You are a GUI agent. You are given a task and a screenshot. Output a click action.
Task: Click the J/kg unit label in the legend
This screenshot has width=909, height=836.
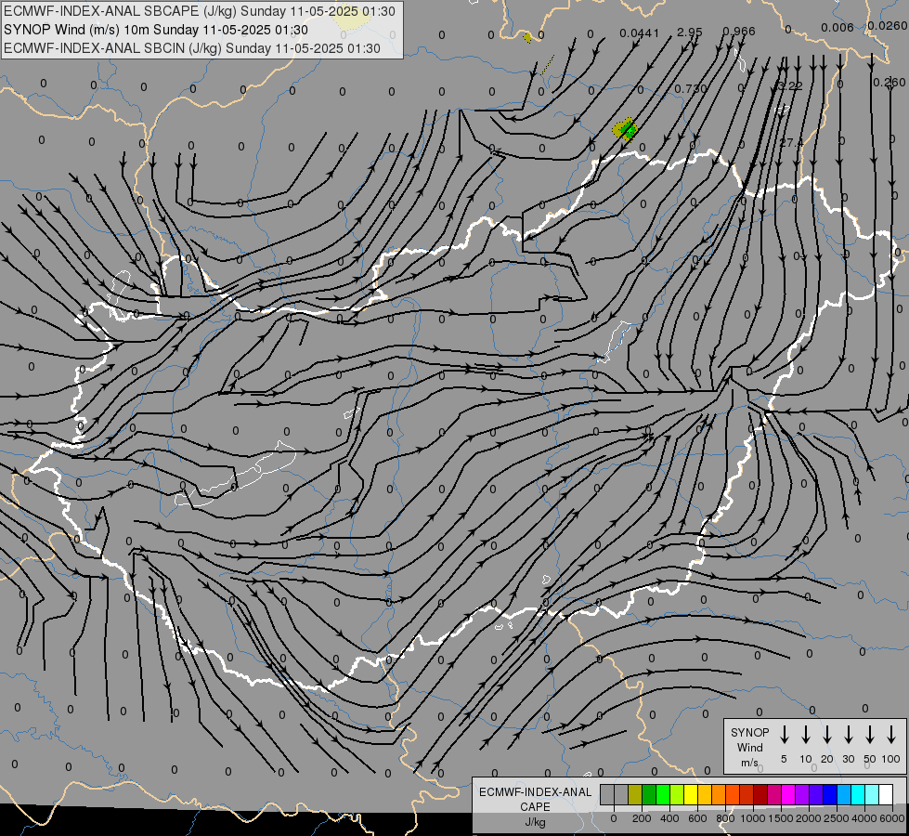535,822
